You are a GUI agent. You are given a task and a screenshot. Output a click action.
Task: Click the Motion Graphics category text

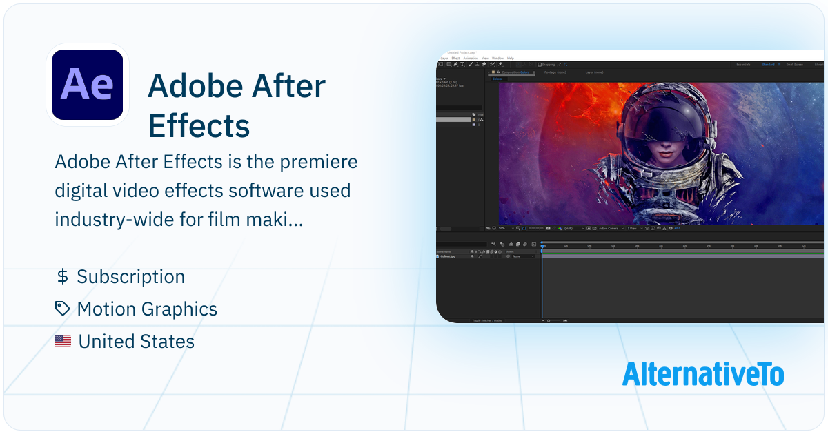pos(147,309)
